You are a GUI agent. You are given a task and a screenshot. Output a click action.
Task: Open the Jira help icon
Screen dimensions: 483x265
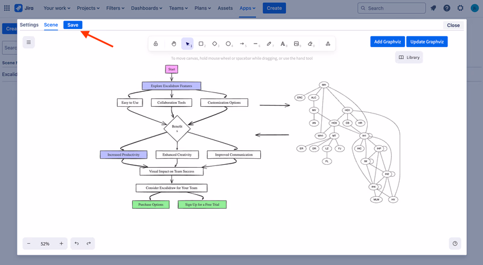pos(447,8)
